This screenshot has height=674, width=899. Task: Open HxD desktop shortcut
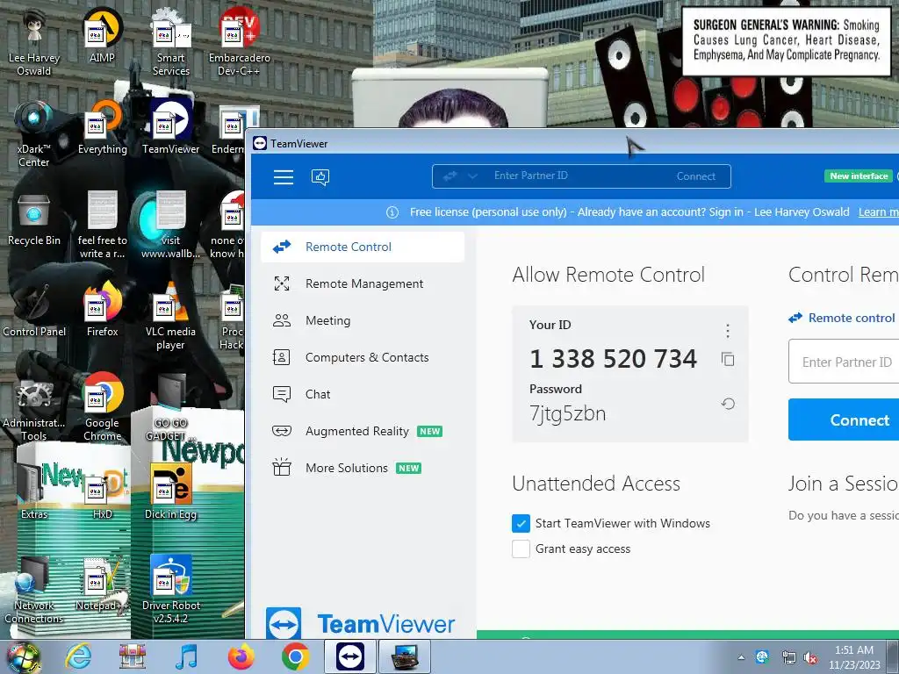click(102, 494)
